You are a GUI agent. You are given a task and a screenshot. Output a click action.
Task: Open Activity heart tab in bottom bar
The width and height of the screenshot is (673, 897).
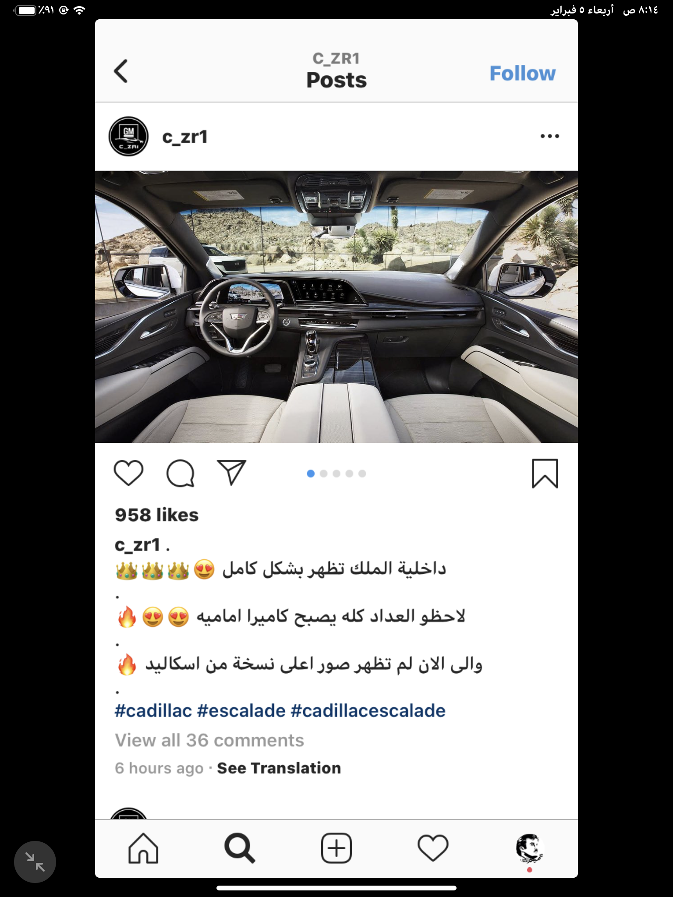[x=433, y=848]
